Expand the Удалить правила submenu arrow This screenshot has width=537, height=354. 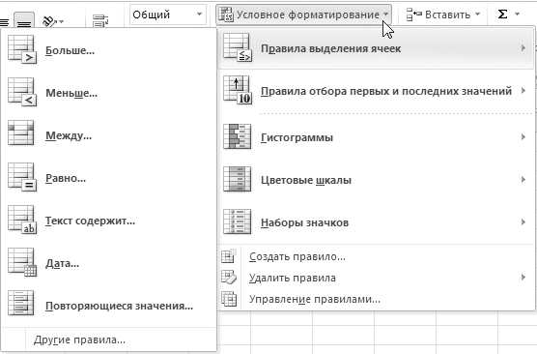point(523,278)
